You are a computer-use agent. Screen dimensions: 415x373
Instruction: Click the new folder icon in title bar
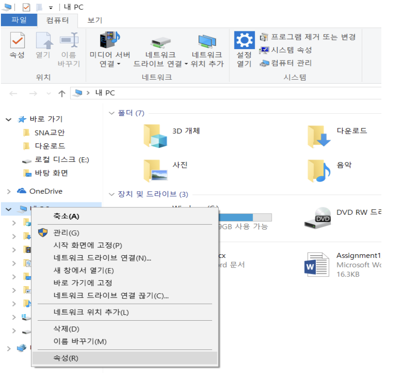pos(40,7)
